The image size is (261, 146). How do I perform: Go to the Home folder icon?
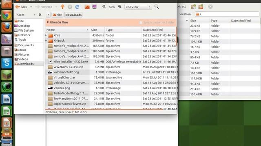click(x=87, y=7)
